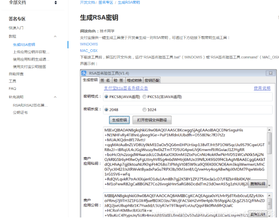Viewport: 279px width, 222px height.
Task: Open 快速入门 in the sidebar
Action: pyautogui.click(x=16, y=28)
